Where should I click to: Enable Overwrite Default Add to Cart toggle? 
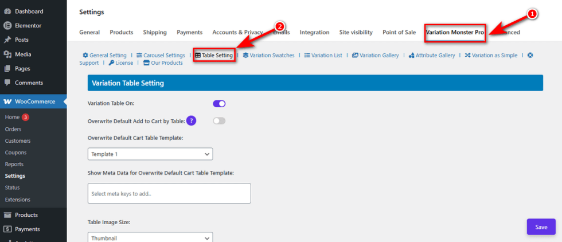pos(219,121)
